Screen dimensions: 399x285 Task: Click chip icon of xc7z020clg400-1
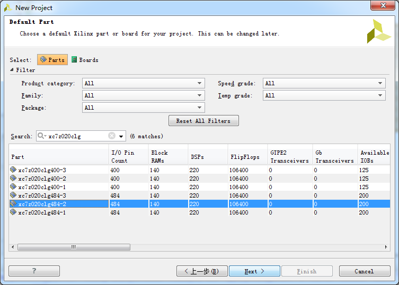13,186
